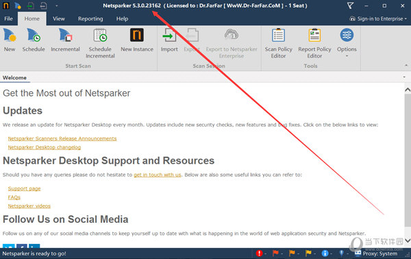Click the 'Updates' heading
The height and width of the screenshot is (259, 411).
tap(23, 110)
